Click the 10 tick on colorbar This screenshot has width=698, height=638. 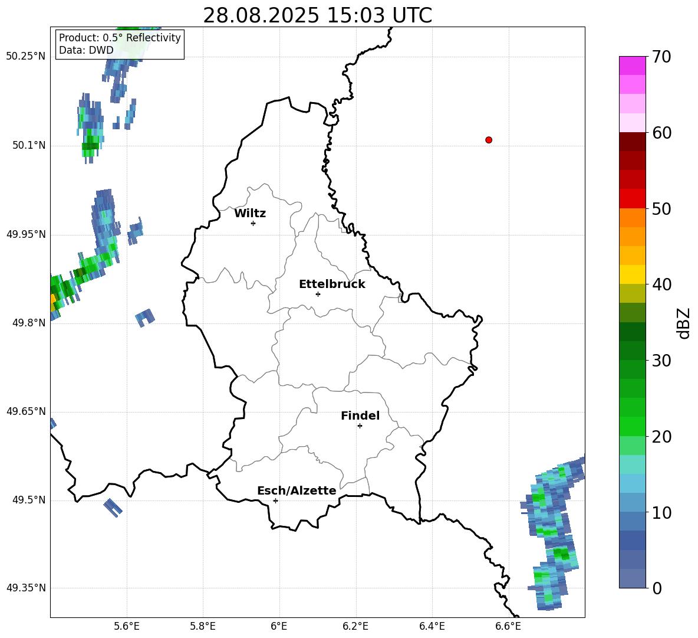coord(661,512)
